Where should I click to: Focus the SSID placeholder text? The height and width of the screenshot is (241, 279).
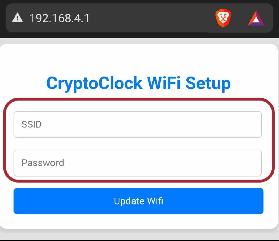[32, 124]
